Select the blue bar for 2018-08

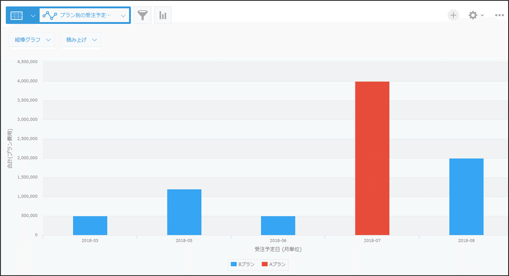click(x=466, y=197)
